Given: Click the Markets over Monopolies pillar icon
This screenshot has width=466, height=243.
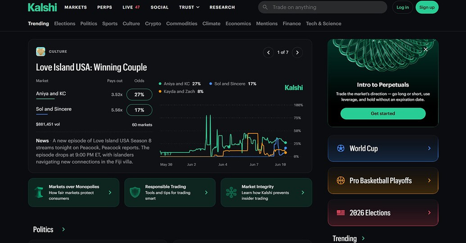Looking at the screenshot, I should click(39, 192).
